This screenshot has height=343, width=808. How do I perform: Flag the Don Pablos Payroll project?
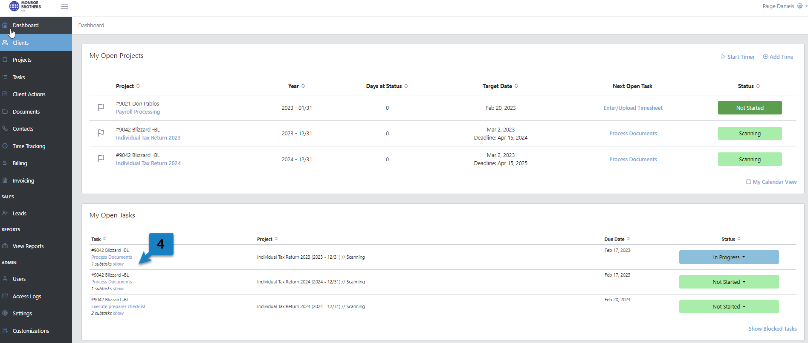click(101, 108)
